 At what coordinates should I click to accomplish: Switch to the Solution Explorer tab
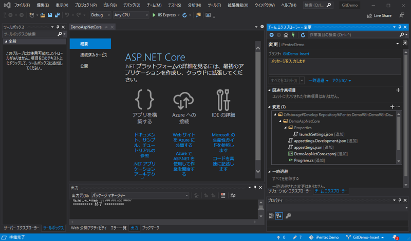289,191
